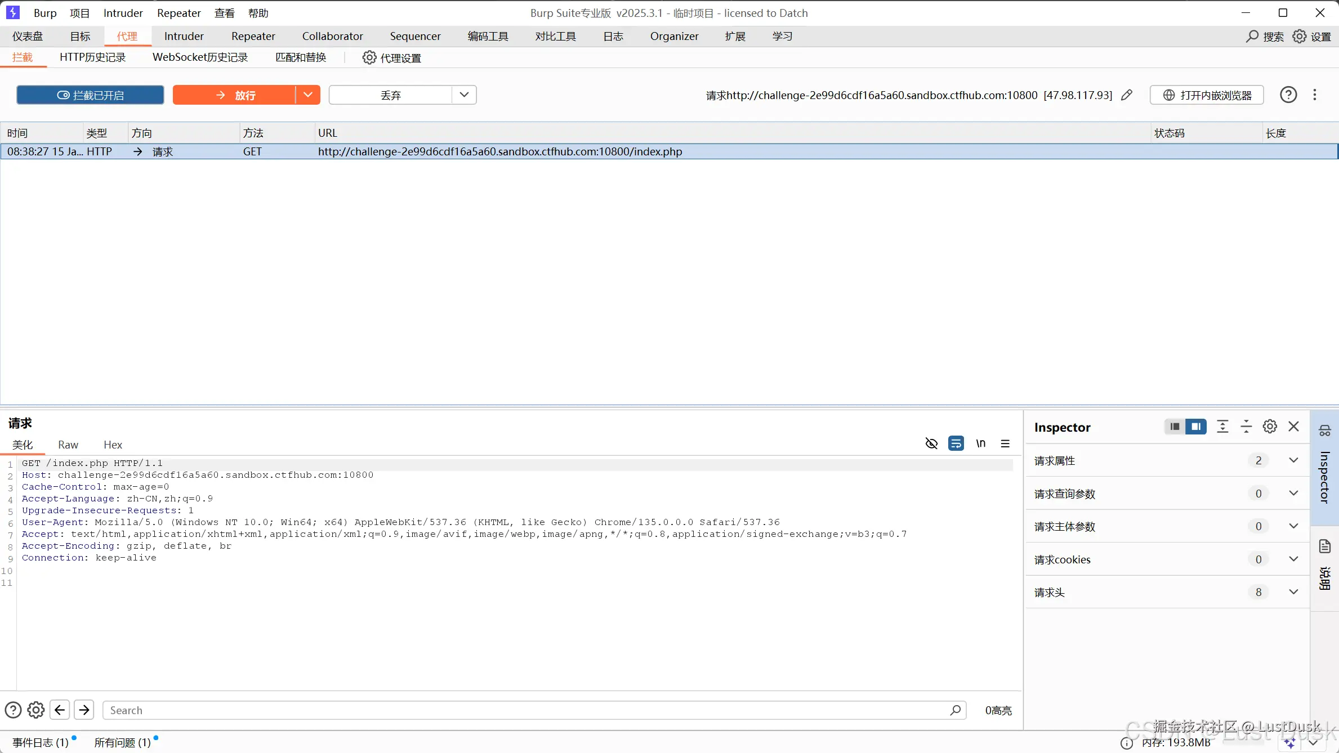Expand the 请求属性 section

[x=1293, y=460]
